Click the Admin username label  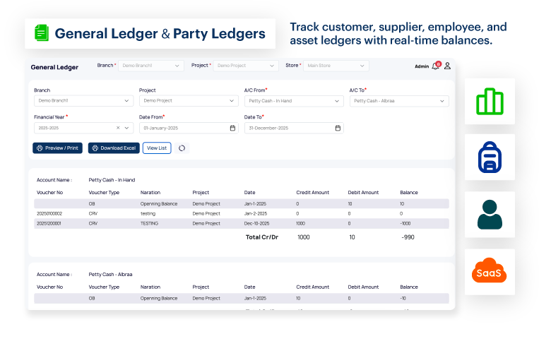(422, 66)
